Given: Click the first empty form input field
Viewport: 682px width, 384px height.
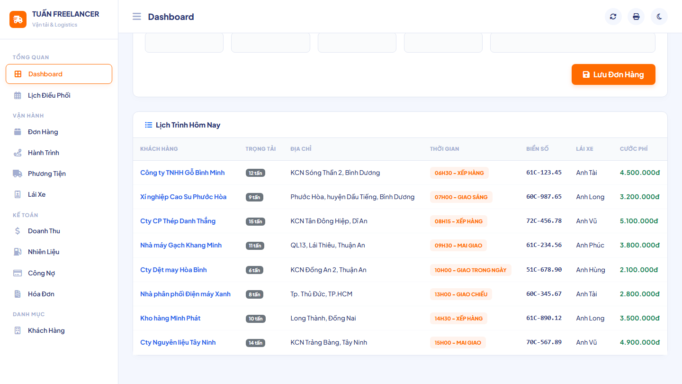Looking at the screenshot, I should point(184,42).
